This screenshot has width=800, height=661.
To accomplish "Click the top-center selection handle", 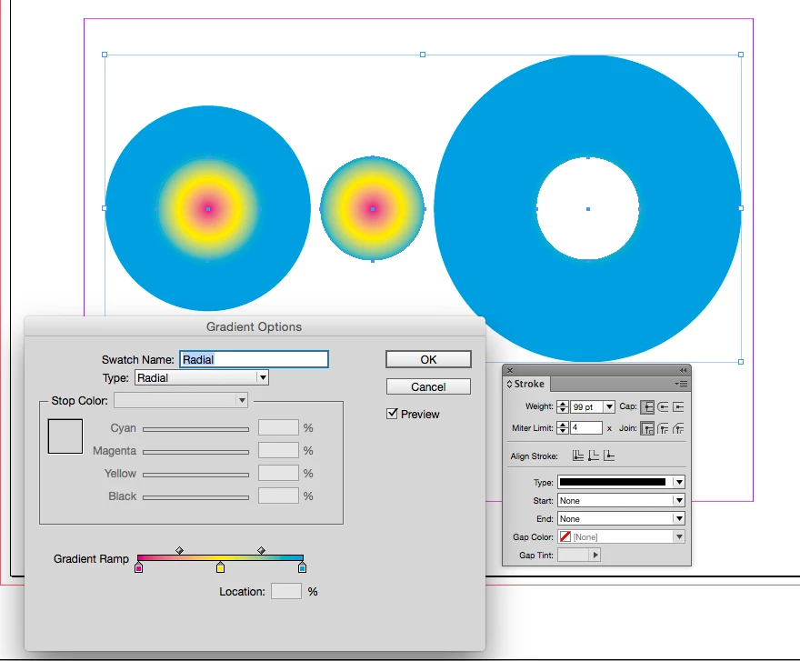I will coord(423,55).
